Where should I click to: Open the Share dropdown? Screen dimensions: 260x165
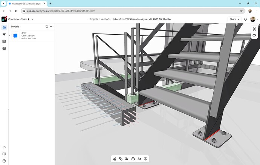pyautogui.click(x=234, y=19)
